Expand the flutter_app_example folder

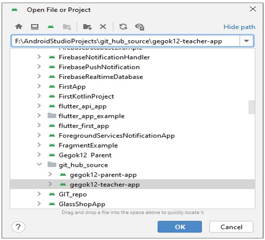click(x=39, y=116)
